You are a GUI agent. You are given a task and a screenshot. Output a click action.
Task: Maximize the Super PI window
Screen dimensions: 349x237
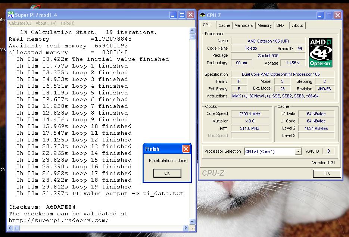coord(182,15)
